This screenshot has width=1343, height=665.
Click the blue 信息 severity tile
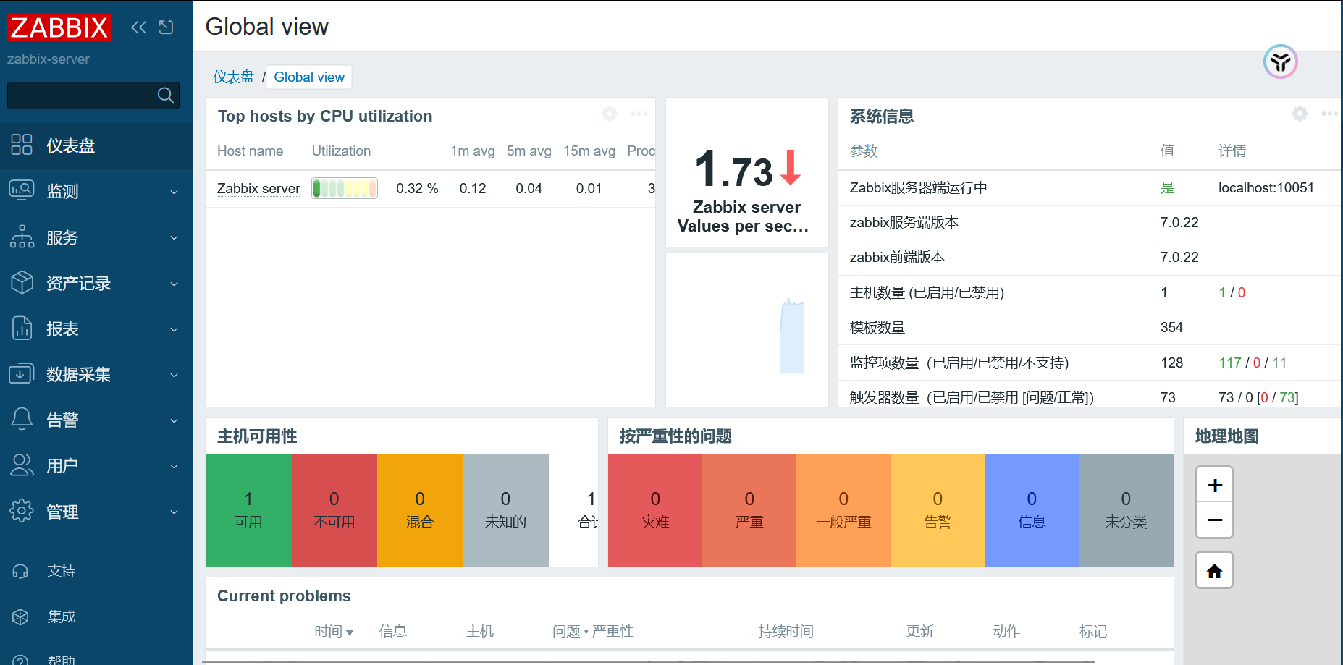pyautogui.click(x=1032, y=510)
